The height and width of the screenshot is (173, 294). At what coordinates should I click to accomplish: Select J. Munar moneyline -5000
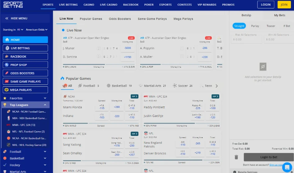click(x=128, y=48)
